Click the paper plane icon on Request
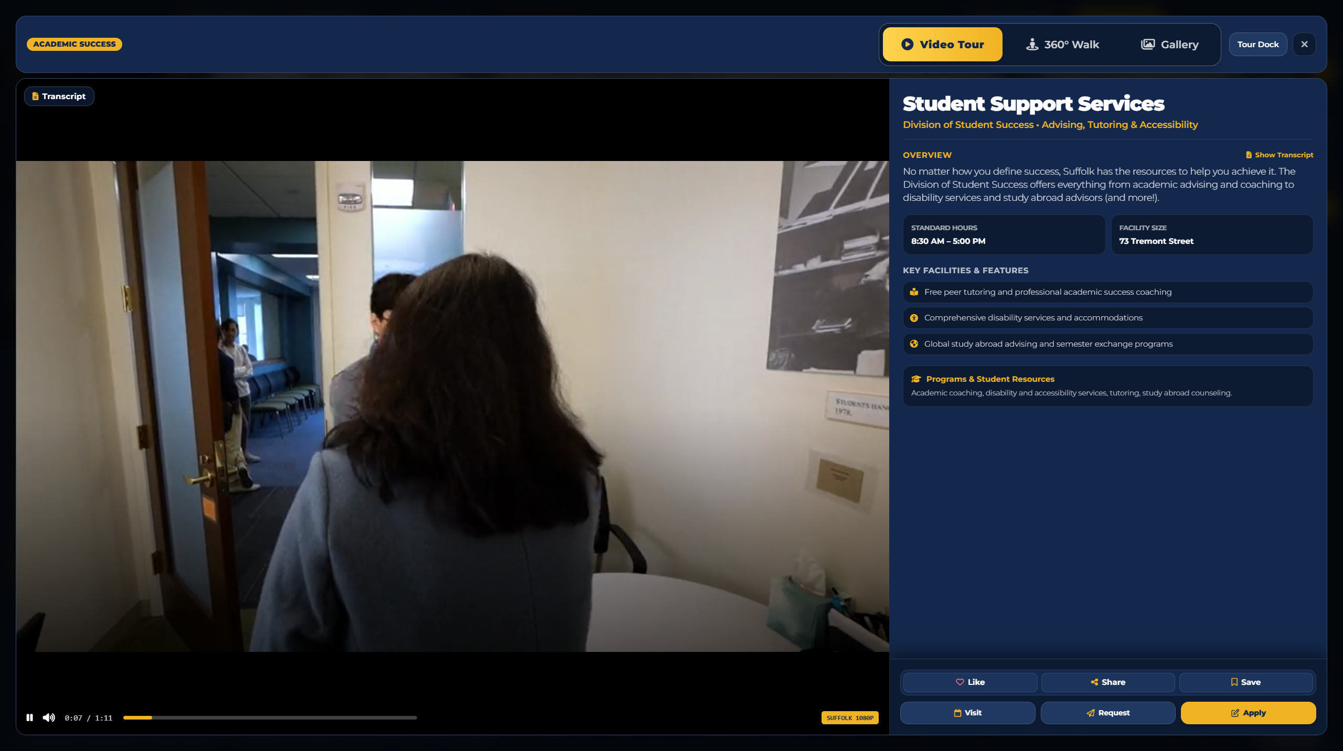This screenshot has width=1343, height=751. (x=1091, y=713)
